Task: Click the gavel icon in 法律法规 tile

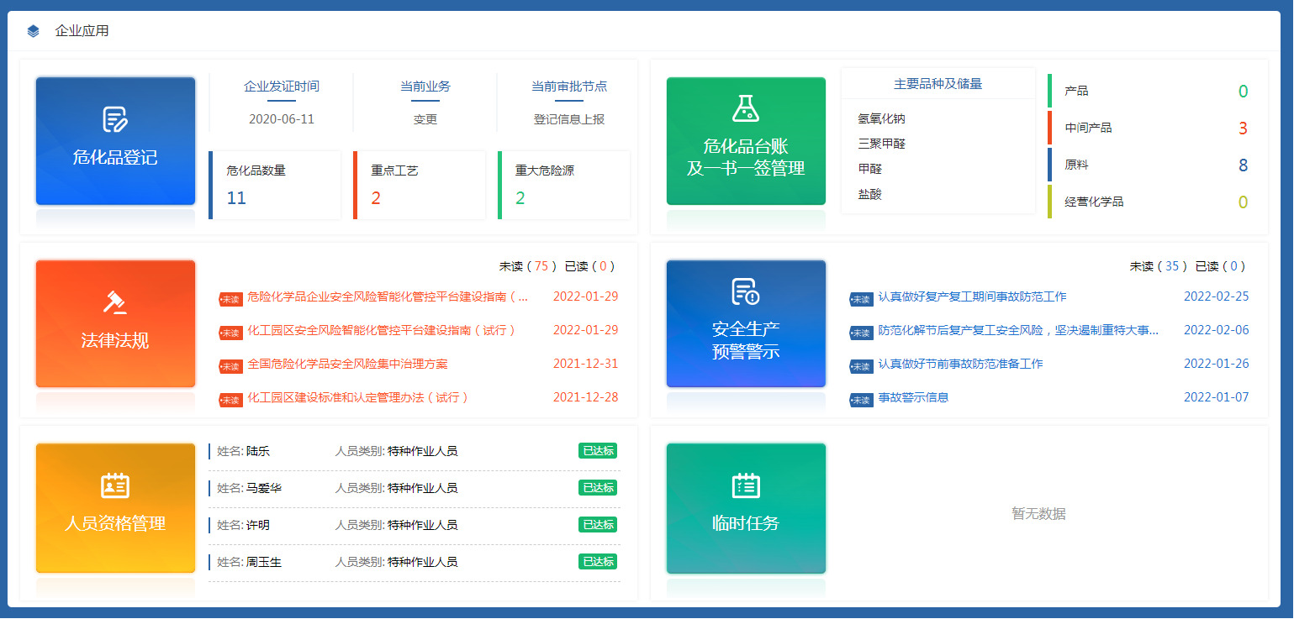Action: [x=115, y=302]
